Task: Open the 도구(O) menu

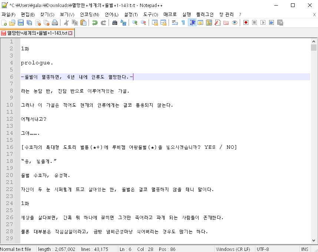Action: (151, 14)
